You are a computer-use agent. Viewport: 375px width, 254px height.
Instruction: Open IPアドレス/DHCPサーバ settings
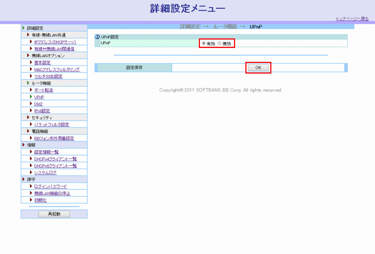click(x=55, y=42)
